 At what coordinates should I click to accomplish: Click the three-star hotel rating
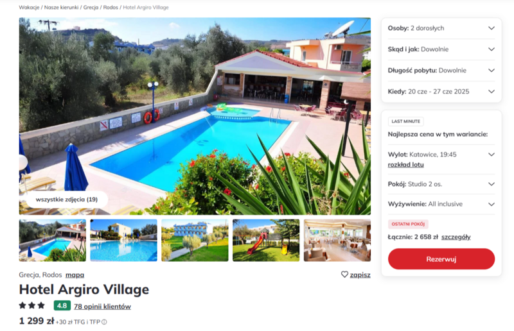coord(31,306)
